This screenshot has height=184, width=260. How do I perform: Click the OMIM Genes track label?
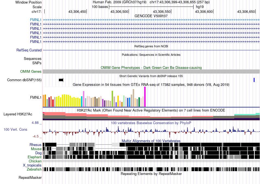tap(31, 72)
